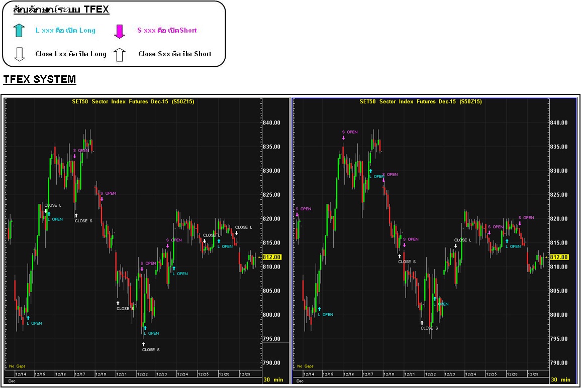
Task: Click the 'No Gaps' label in left chart
Action: coord(17,366)
